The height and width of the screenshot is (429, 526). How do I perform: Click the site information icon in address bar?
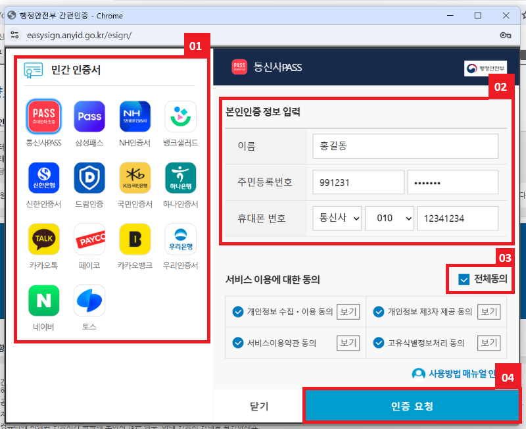click(x=14, y=35)
